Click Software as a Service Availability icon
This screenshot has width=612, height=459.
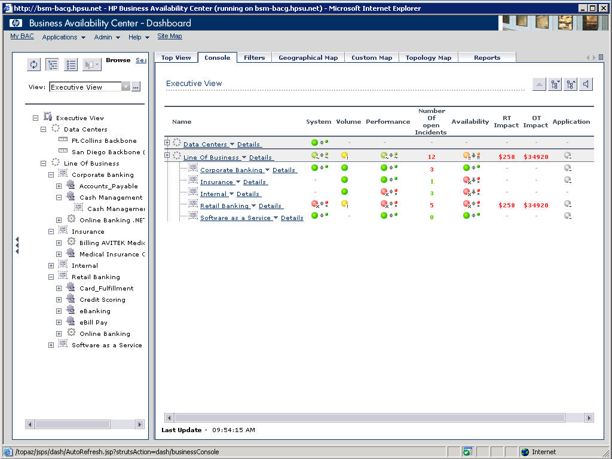coord(466,215)
